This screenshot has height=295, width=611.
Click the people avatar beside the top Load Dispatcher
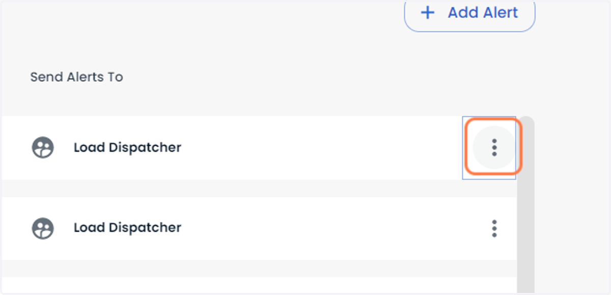[43, 148]
